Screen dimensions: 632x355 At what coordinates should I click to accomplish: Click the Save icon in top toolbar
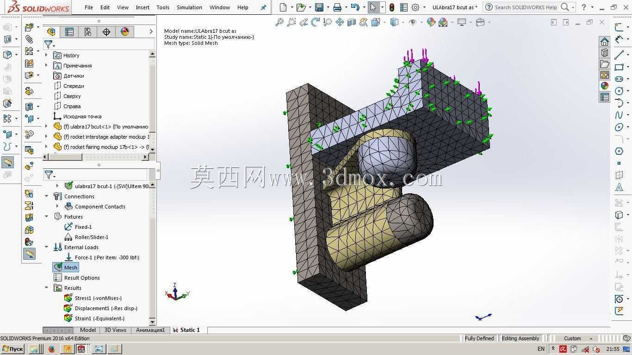319,7
